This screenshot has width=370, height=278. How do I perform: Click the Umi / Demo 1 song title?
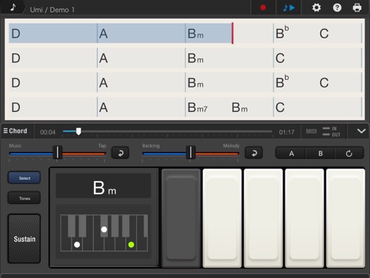pos(52,9)
